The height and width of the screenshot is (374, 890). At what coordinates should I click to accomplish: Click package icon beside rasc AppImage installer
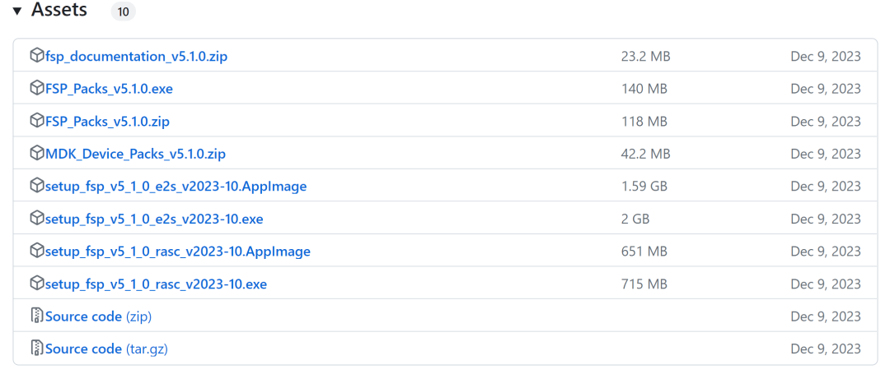(36, 251)
